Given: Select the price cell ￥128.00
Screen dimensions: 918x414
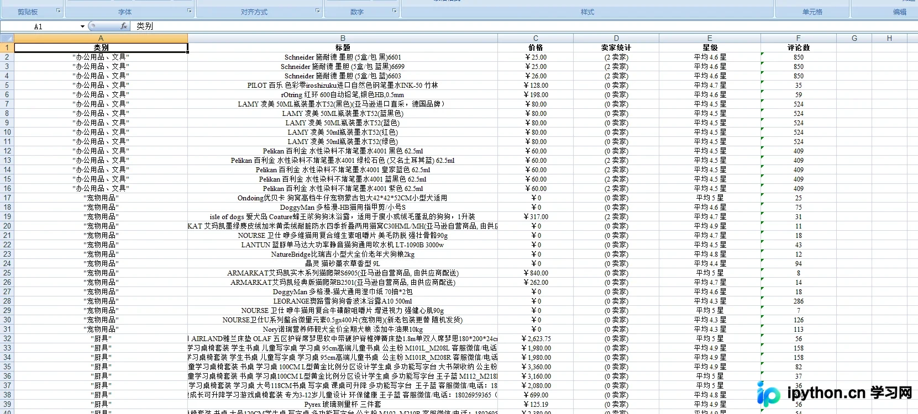Looking at the screenshot, I should tap(536, 85).
